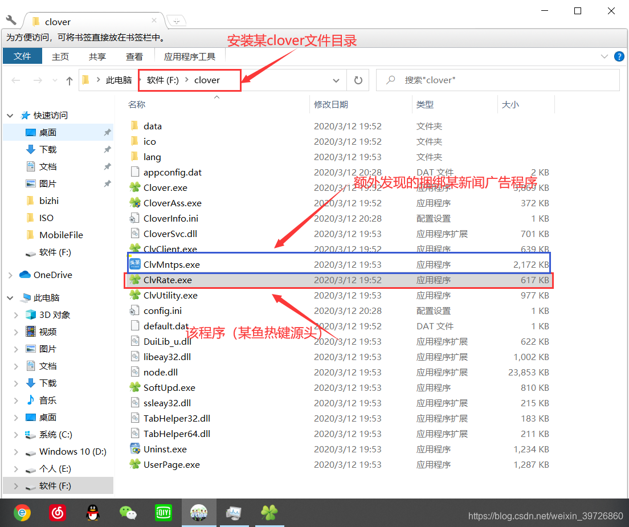Select the lang folder icon
The image size is (629, 527).
[x=135, y=157]
